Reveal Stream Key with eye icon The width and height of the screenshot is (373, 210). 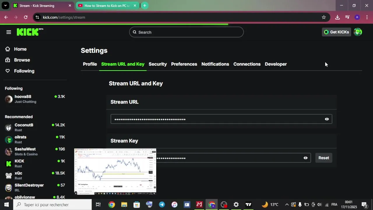[305, 158]
